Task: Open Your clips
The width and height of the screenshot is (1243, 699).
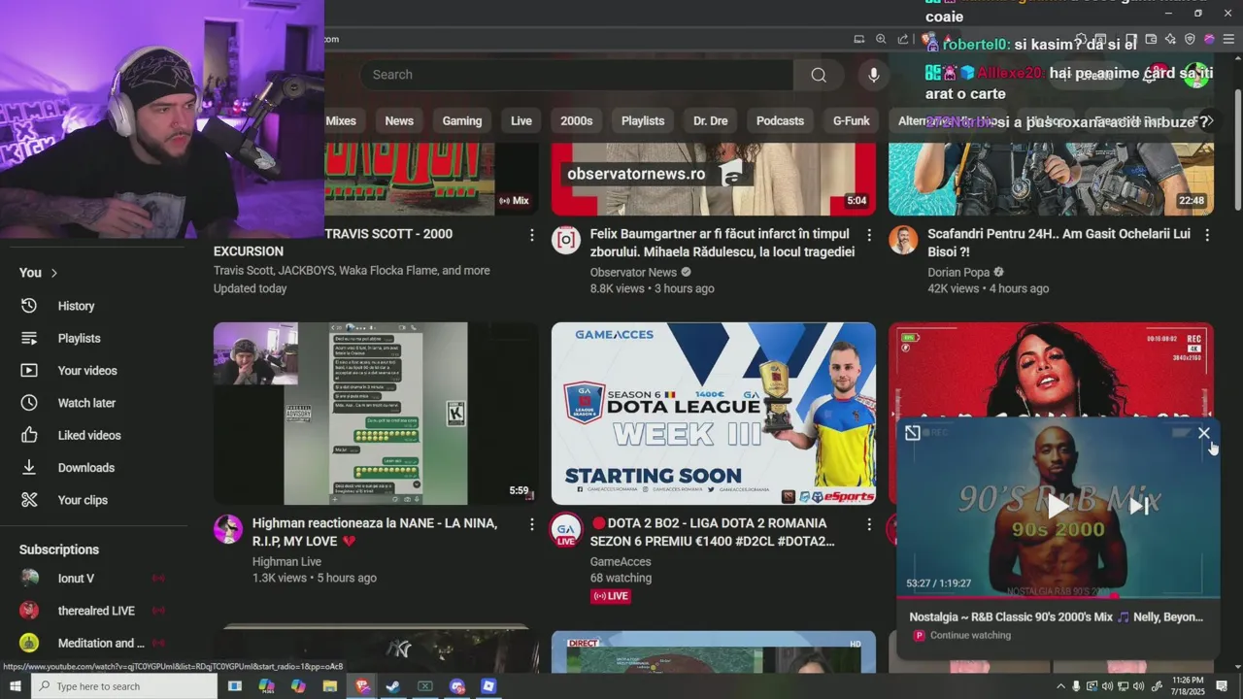Action: (83, 500)
